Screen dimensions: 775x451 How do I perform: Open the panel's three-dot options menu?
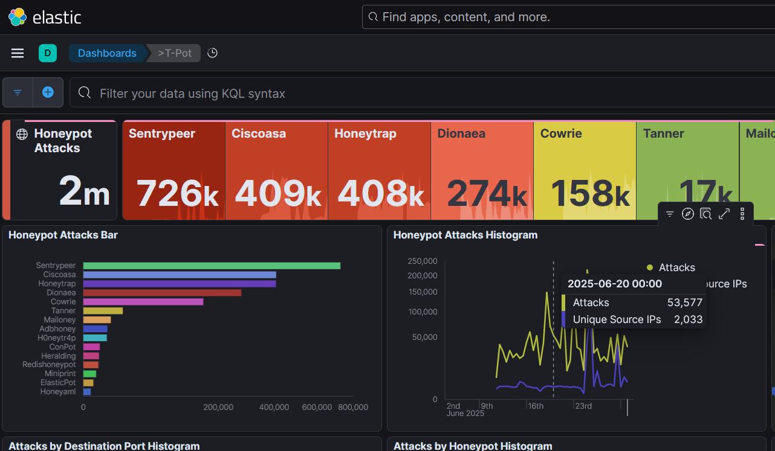[x=742, y=214]
